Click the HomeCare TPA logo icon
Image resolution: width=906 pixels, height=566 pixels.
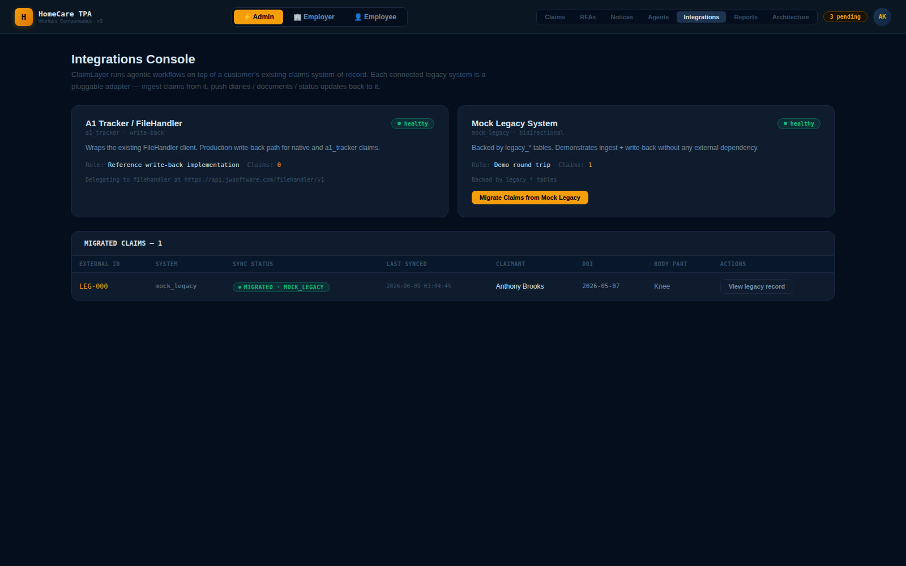(x=24, y=17)
